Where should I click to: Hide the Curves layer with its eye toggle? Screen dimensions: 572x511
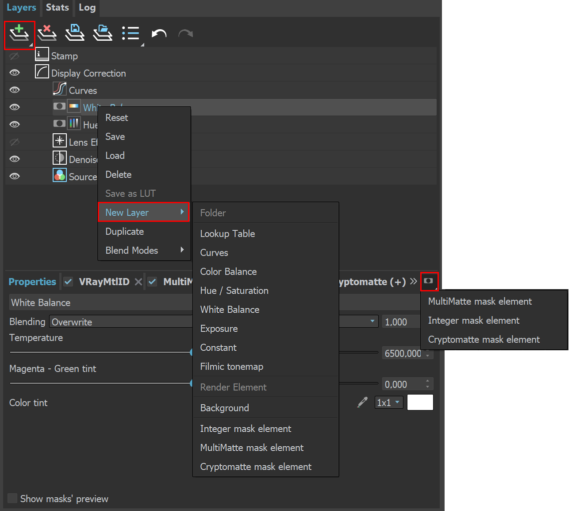[14, 89]
